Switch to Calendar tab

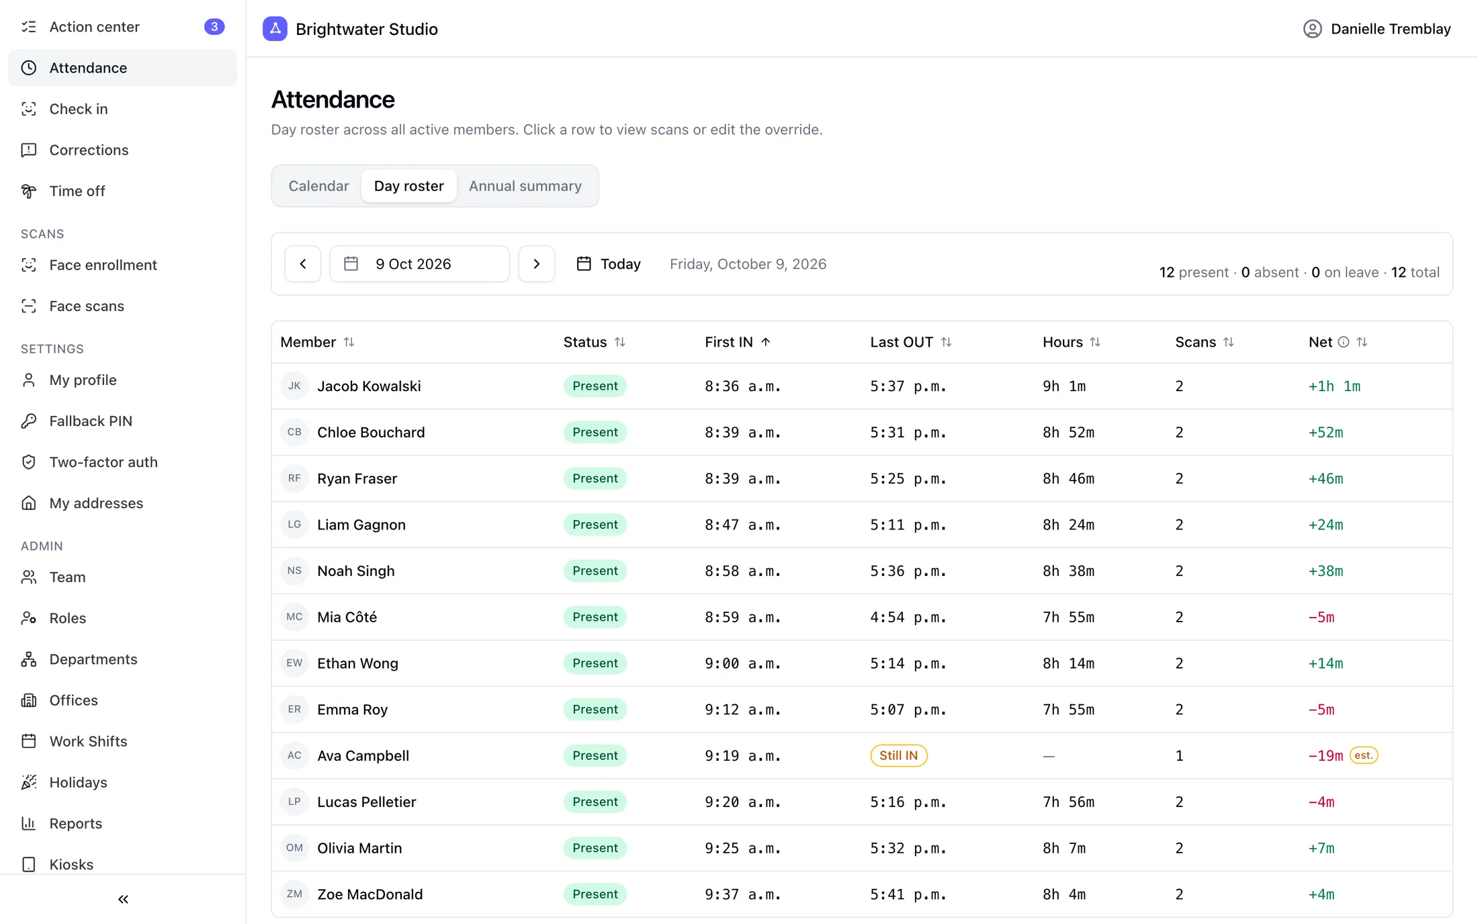[318, 186]
